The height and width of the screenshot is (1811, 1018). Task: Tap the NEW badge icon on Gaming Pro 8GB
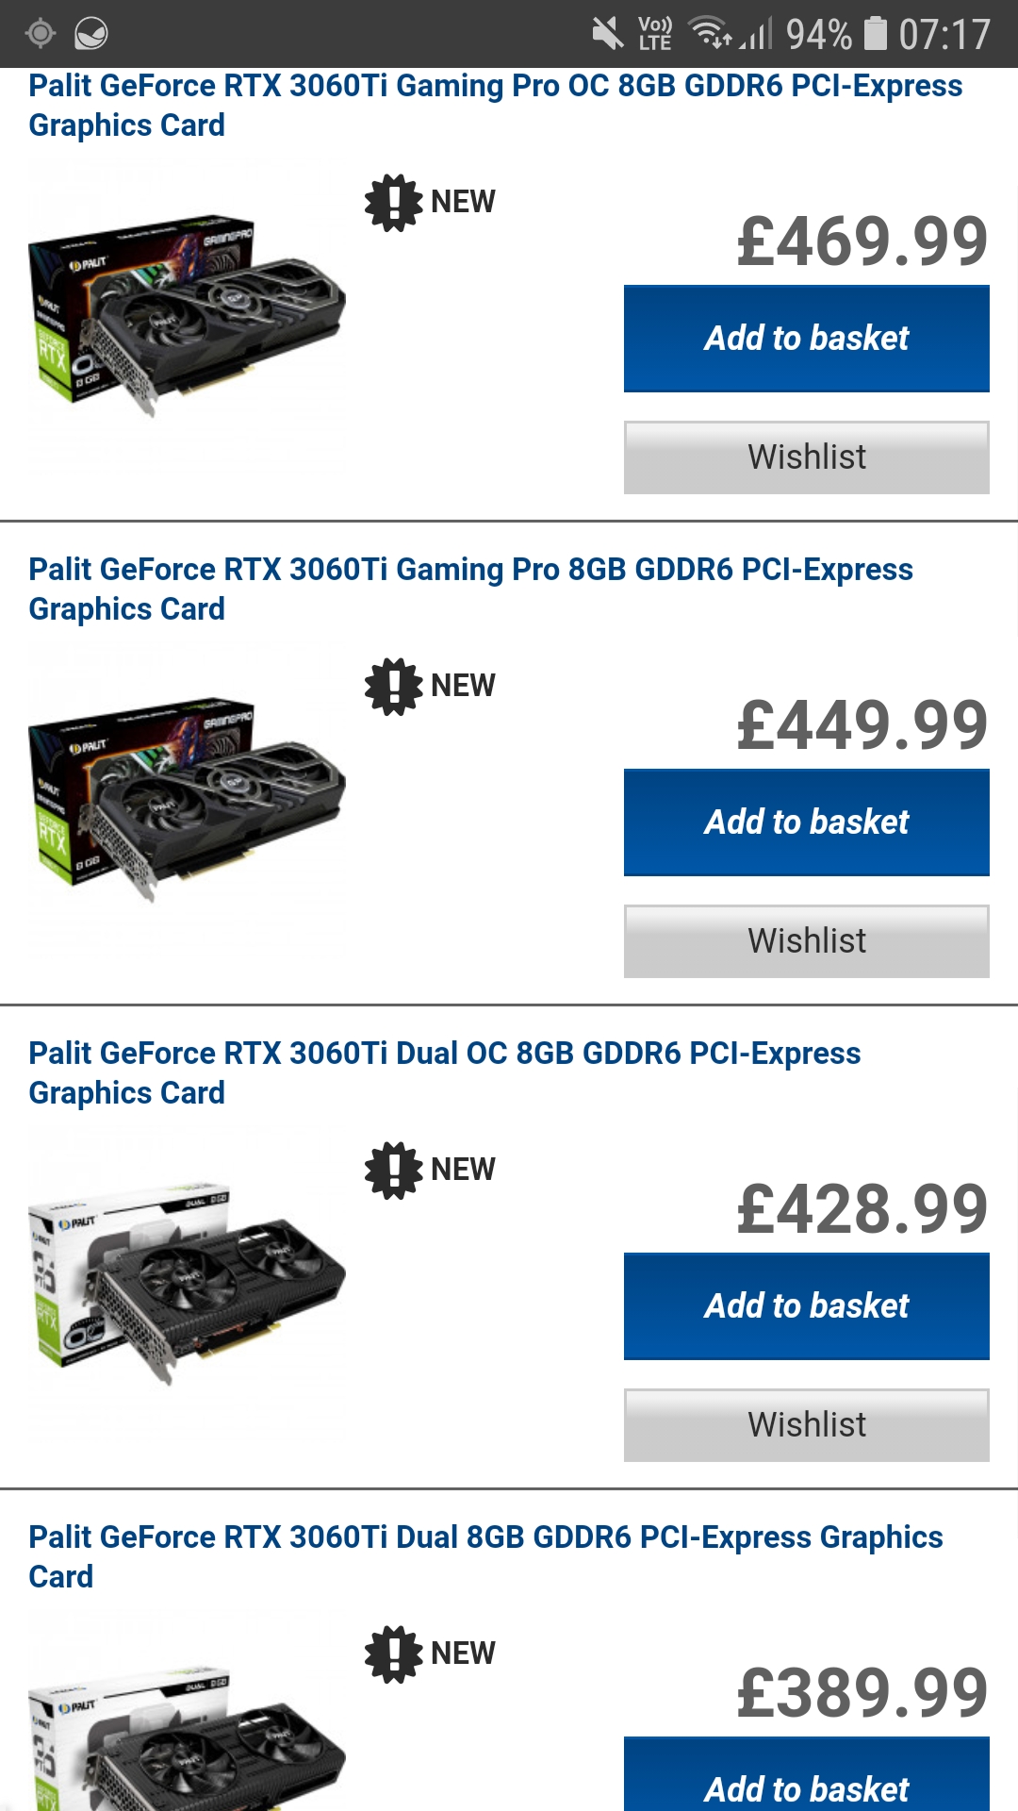point(393,686)
